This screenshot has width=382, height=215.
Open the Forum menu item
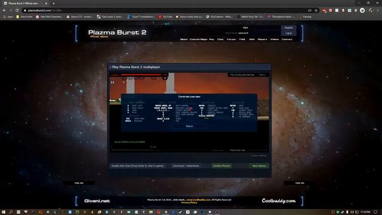pos(231,39)
